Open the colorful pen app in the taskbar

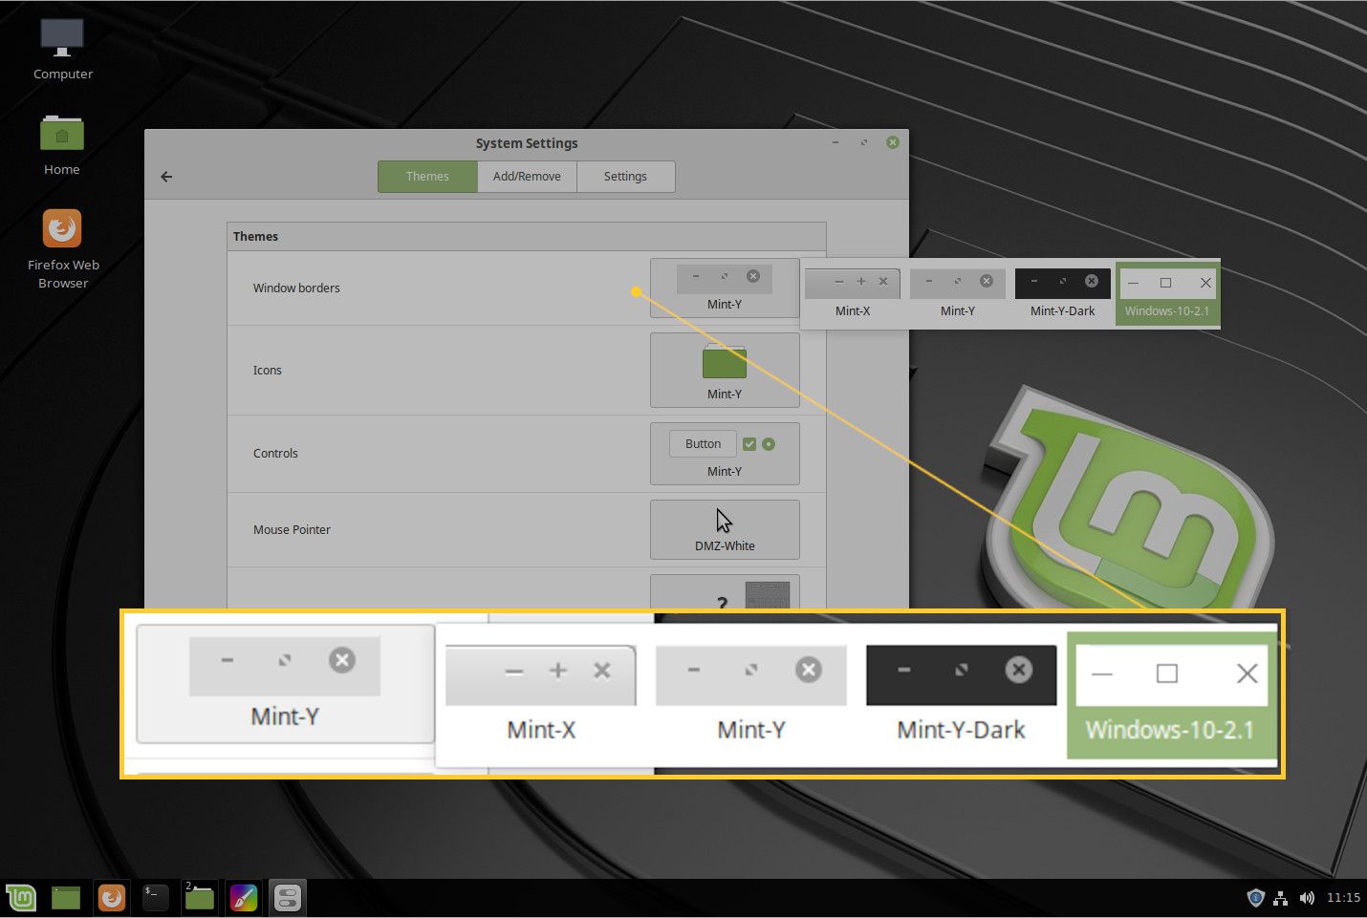click(x=244, y=898)
